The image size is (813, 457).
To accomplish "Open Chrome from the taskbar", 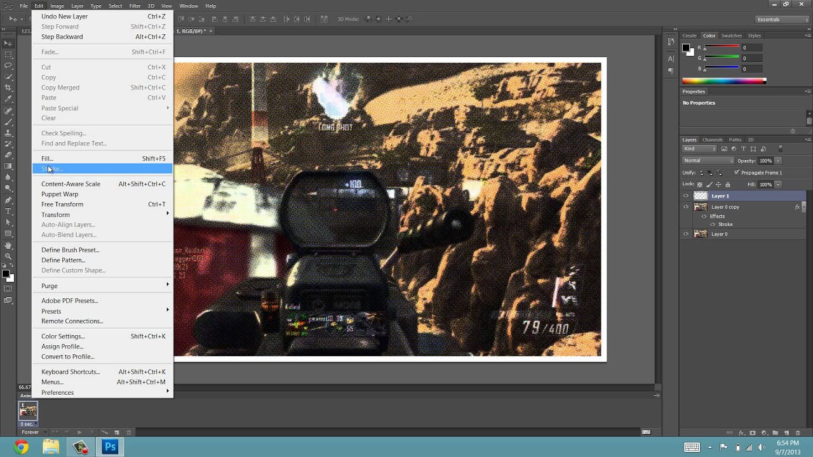I will (x=21, y=447).
